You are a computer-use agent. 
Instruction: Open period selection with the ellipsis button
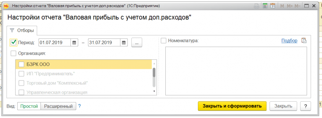137,43
